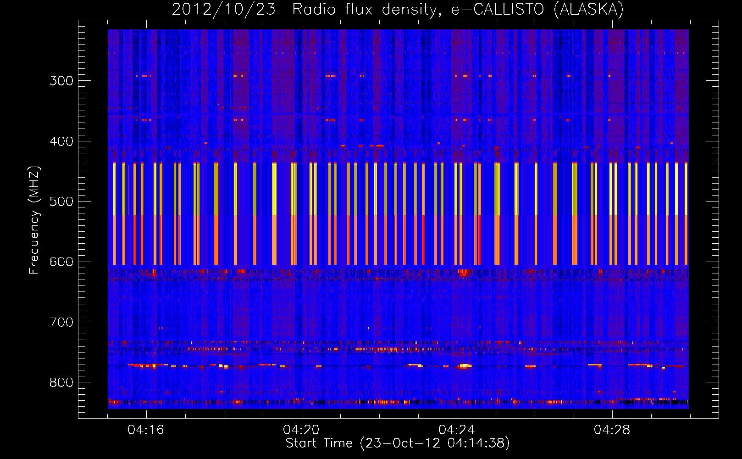Click the 04:28 time axis label
742x459 pixels.
(x=612, y=430)
